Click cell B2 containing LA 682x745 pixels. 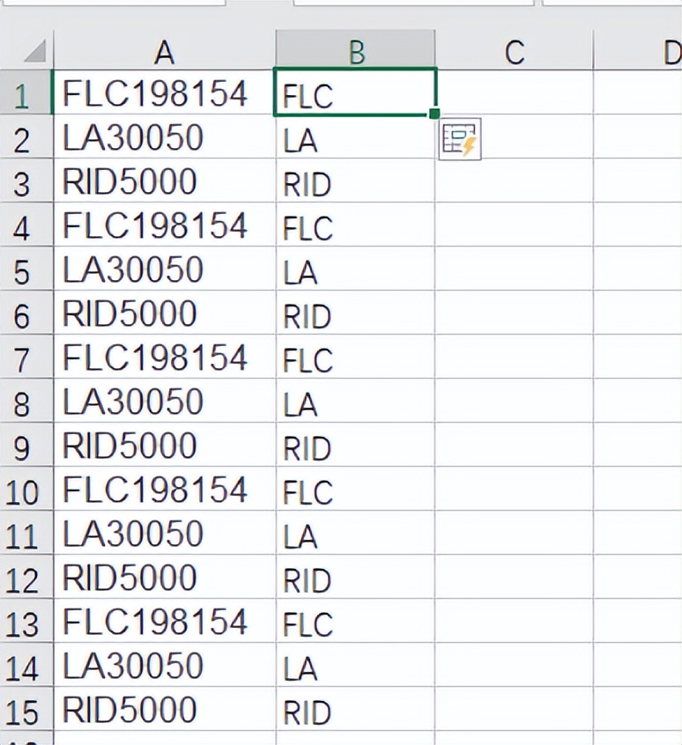tap(355, 136)
